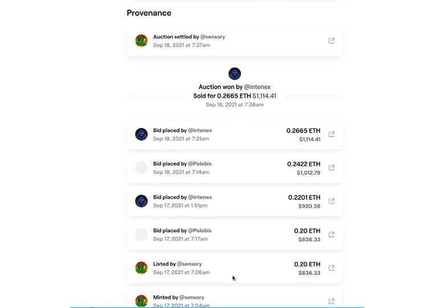Click the $920.38 value
435x308 pixels.
[x=310, y=206]
